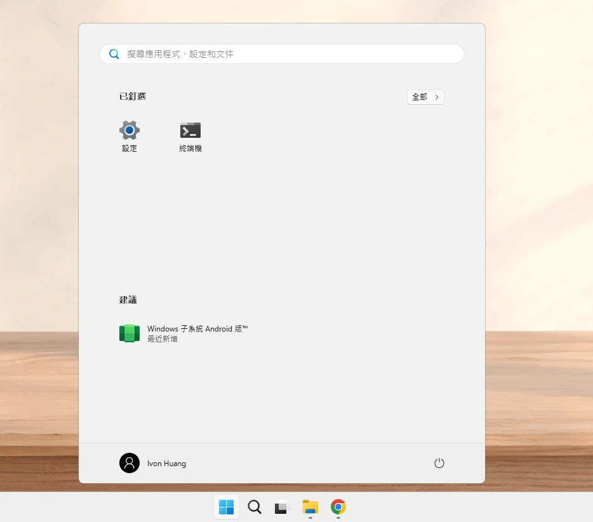Open Search from the taskbar magnifier
The width and height of the screenshot is (593, 522).
(x=255, y=507)
